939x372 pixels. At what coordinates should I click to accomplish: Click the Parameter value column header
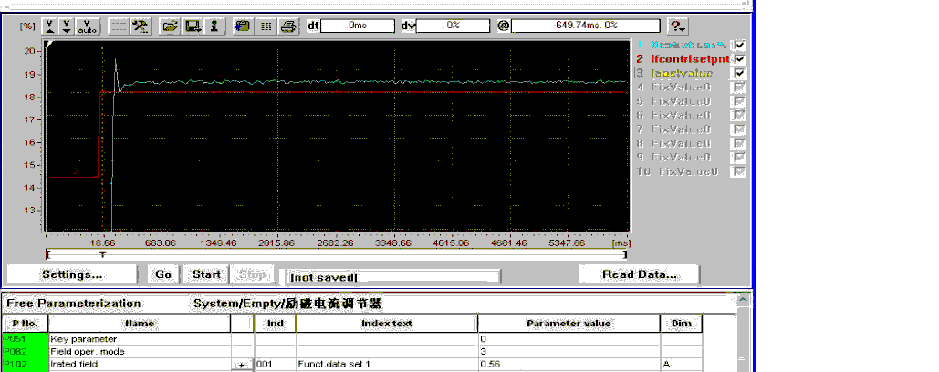point(568,324)
